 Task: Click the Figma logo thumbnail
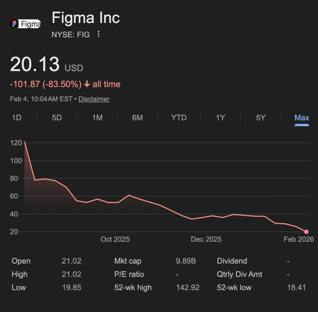pos(25,24)
